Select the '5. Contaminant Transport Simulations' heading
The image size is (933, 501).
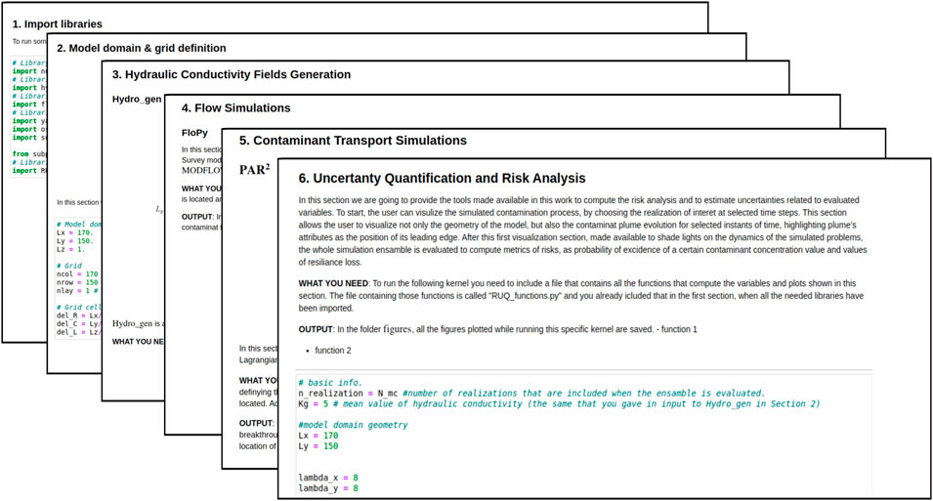coord(353,141)
